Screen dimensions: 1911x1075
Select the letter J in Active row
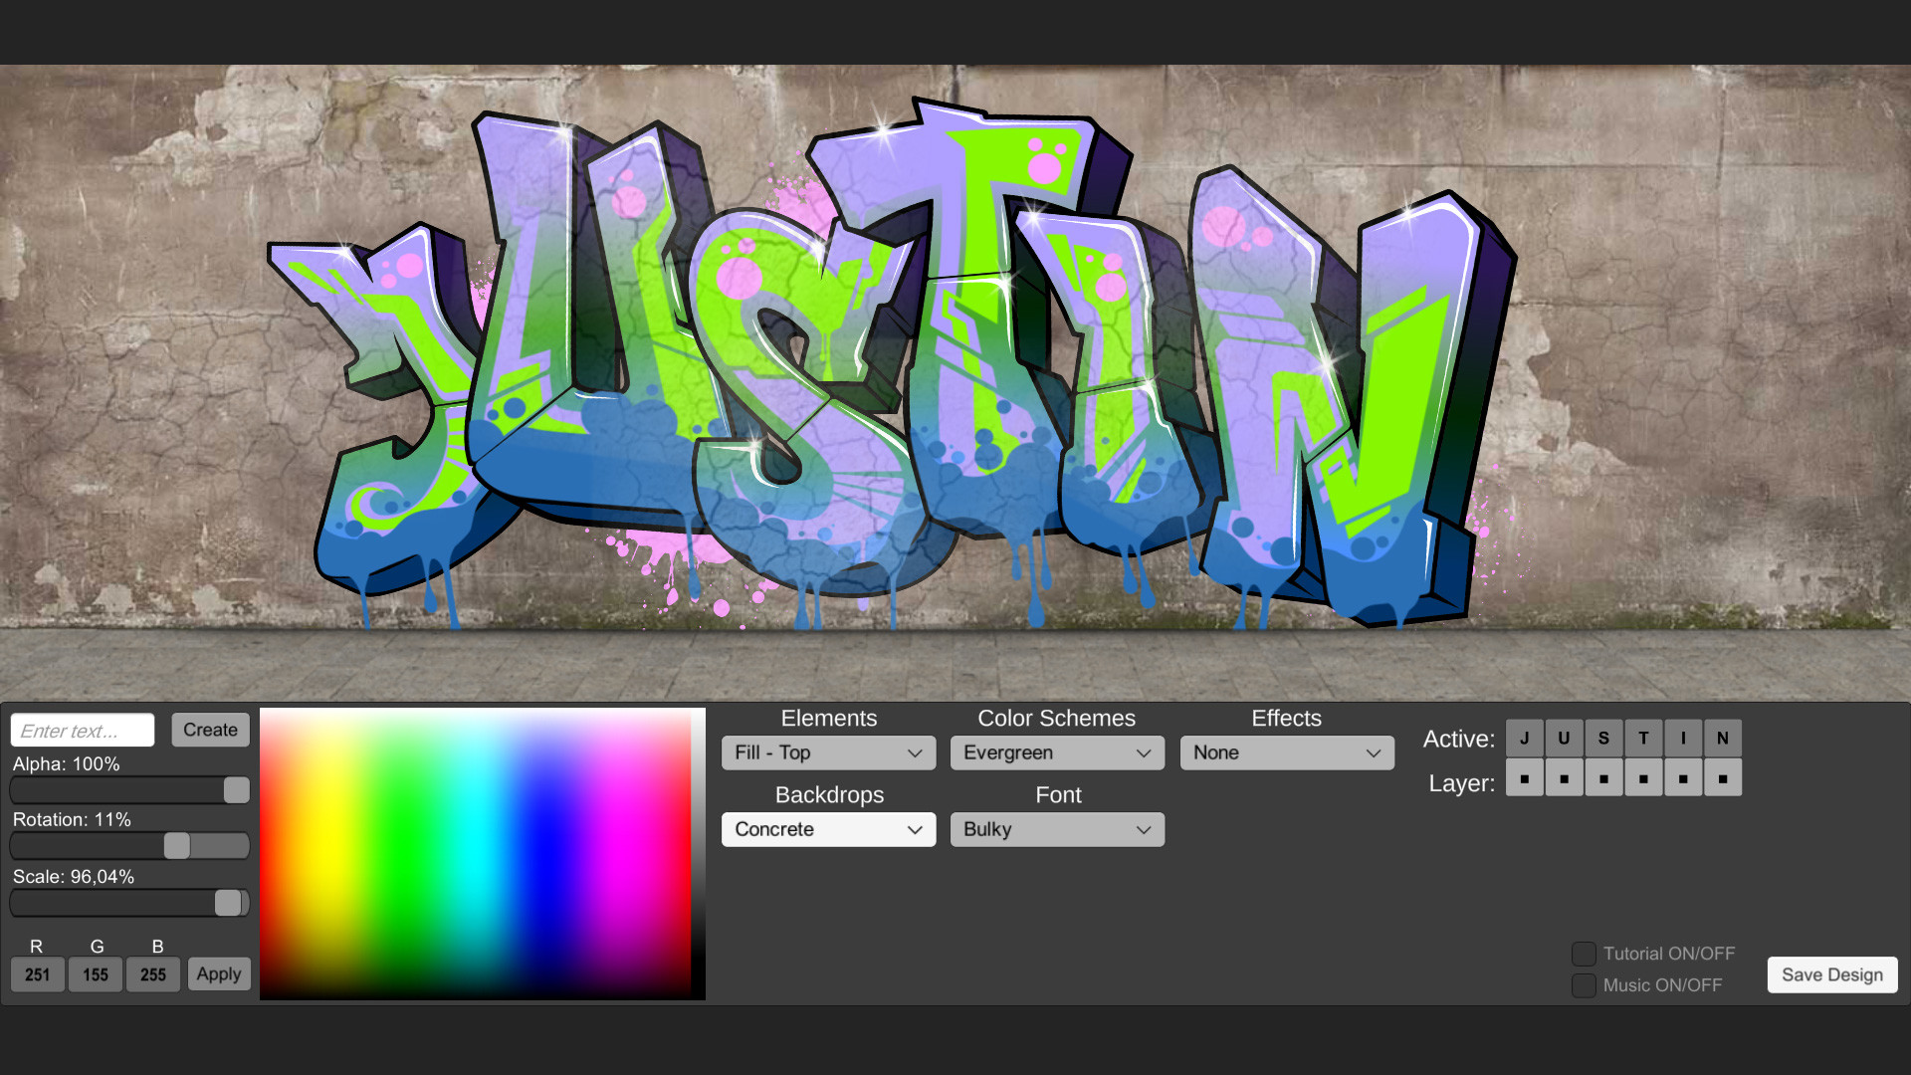1524,738
